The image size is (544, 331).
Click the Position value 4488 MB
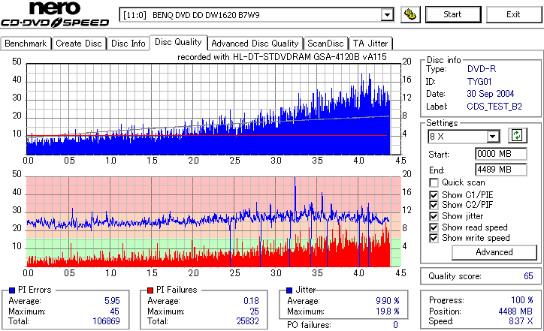pyautogui.click(x=515, y=311)
